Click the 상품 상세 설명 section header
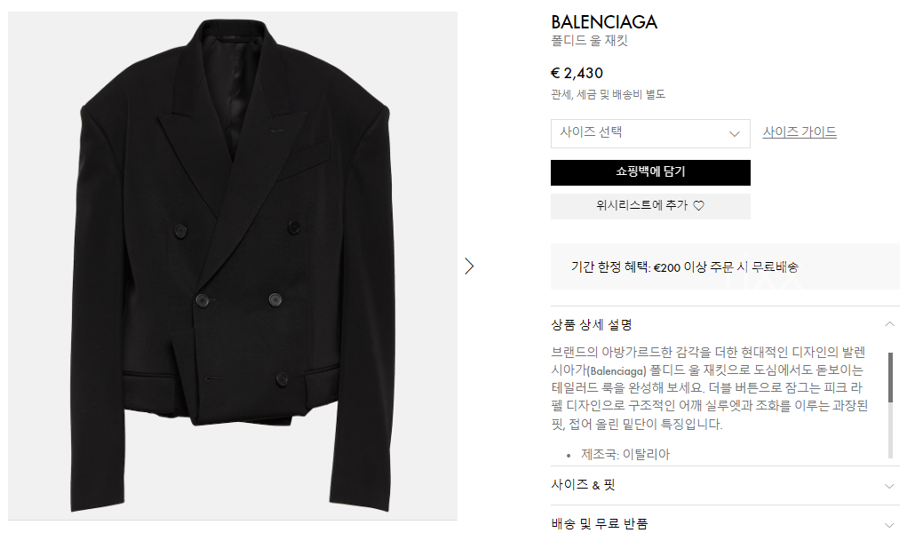 (x=592, y=324)
